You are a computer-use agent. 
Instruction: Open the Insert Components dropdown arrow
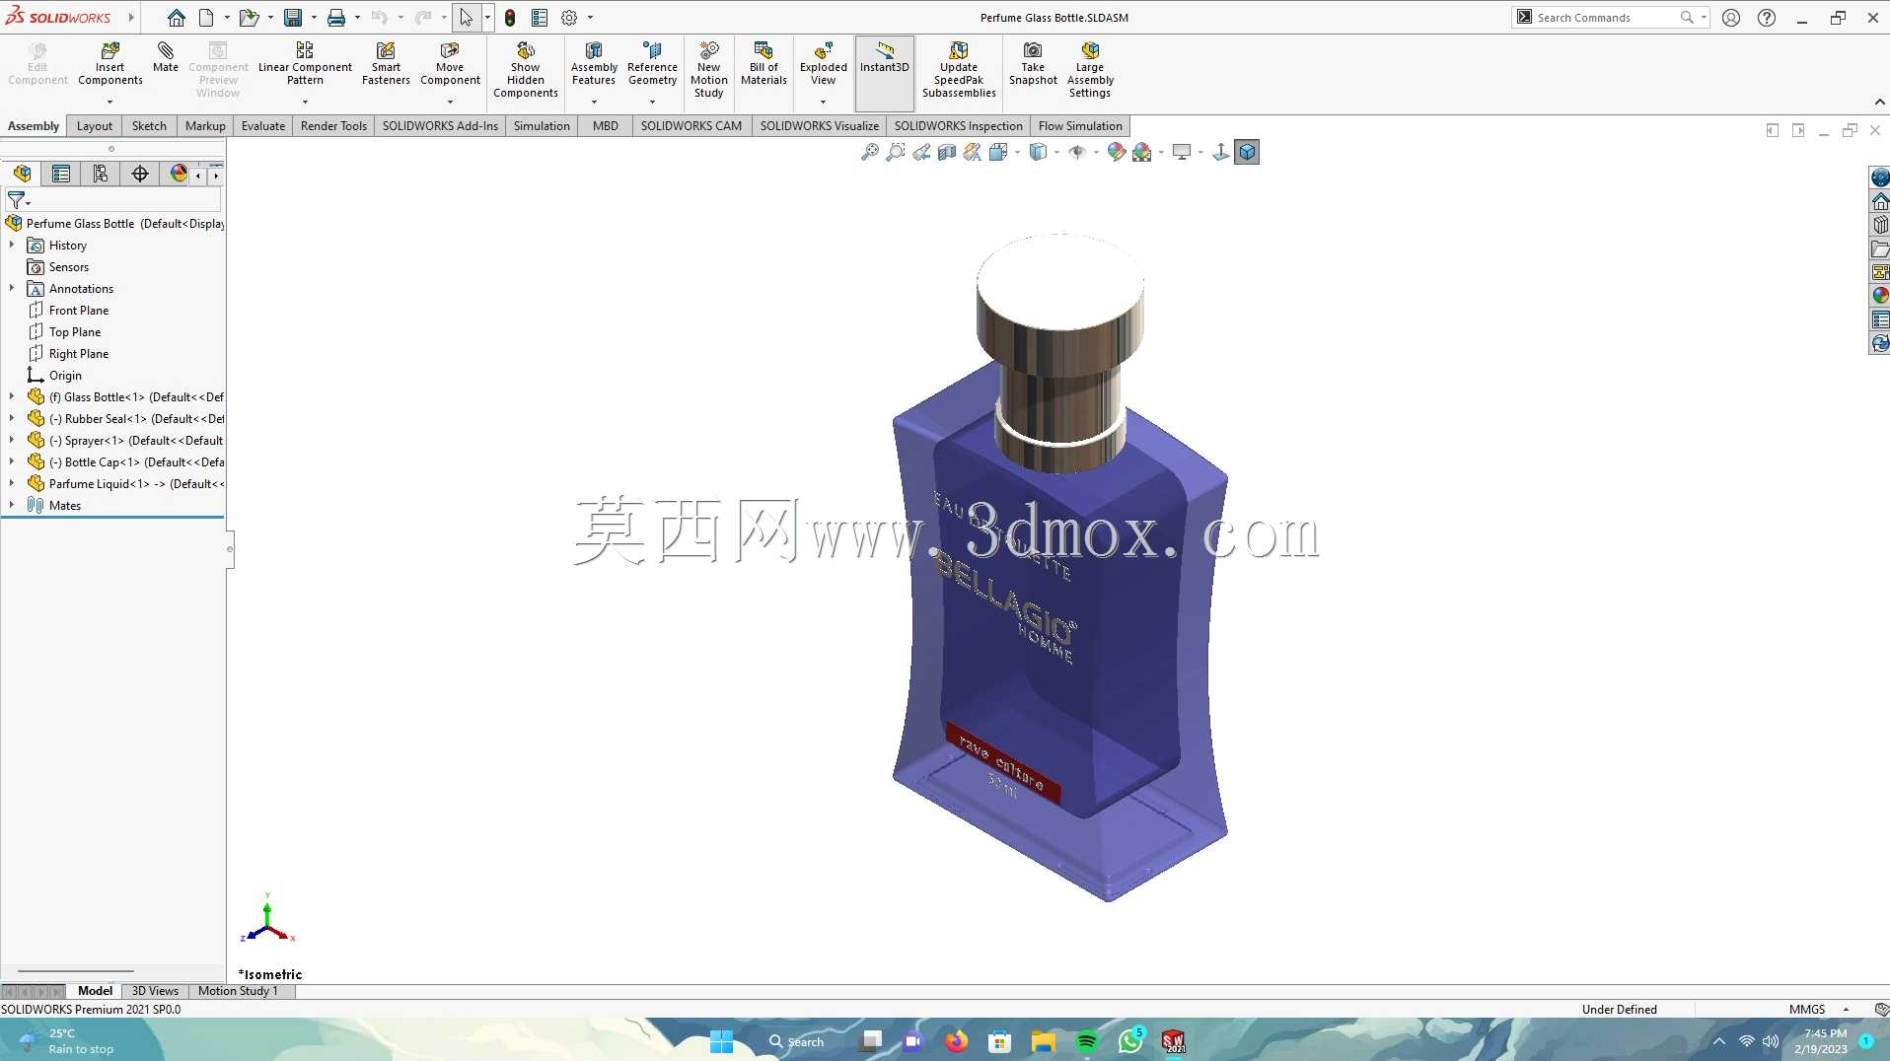pyautogui.click(x=110, y=102)
